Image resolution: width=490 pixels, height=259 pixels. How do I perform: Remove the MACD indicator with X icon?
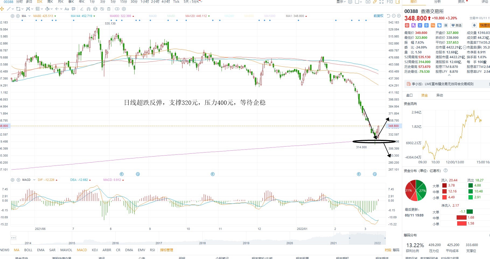tap(18, 180)
